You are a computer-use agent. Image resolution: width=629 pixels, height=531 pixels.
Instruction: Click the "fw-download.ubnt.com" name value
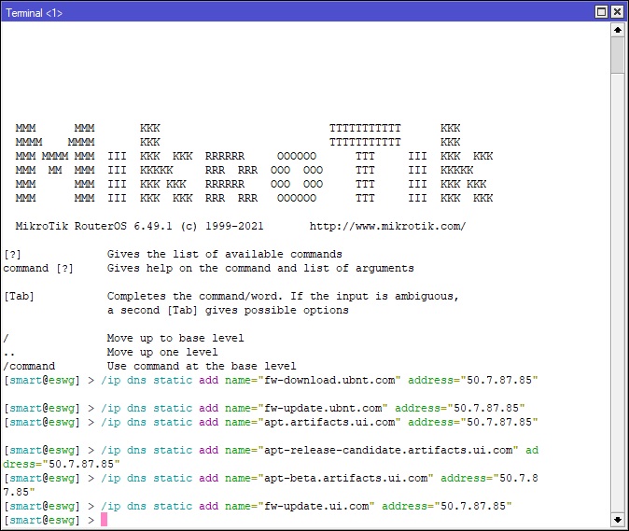(x=328, y=380)
